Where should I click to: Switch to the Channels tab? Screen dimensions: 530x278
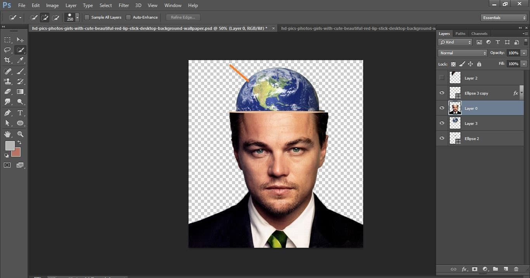pyautogui.click(x=479, y=33)
